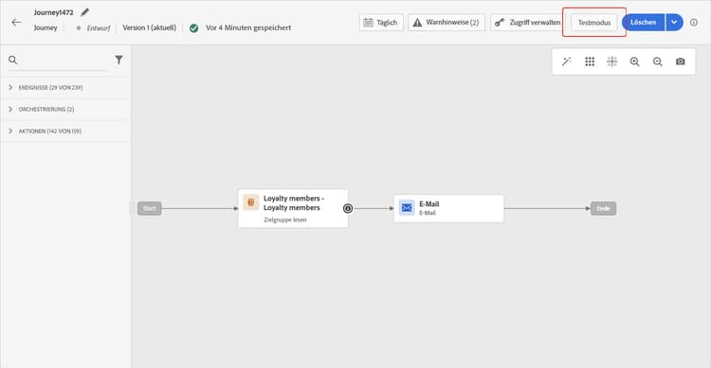
Task: Click the Journey breadcrumb label
Action: pos(46,27)
